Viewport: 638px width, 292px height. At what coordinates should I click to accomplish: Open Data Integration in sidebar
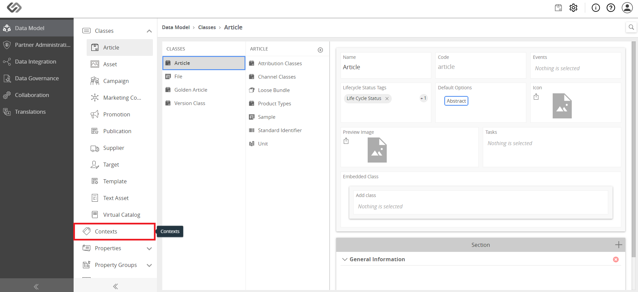[x=37, y=62]
